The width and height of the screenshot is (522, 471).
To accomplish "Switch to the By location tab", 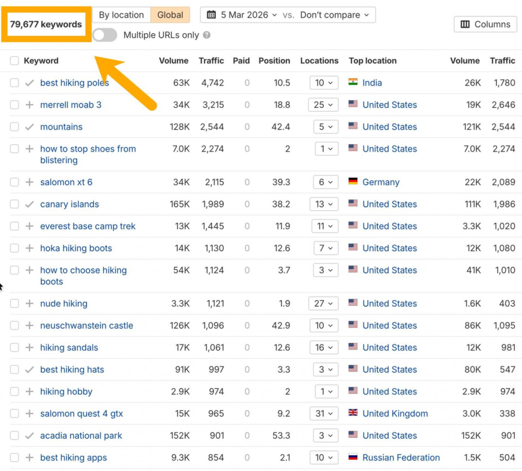I will (x=121, y=15).
